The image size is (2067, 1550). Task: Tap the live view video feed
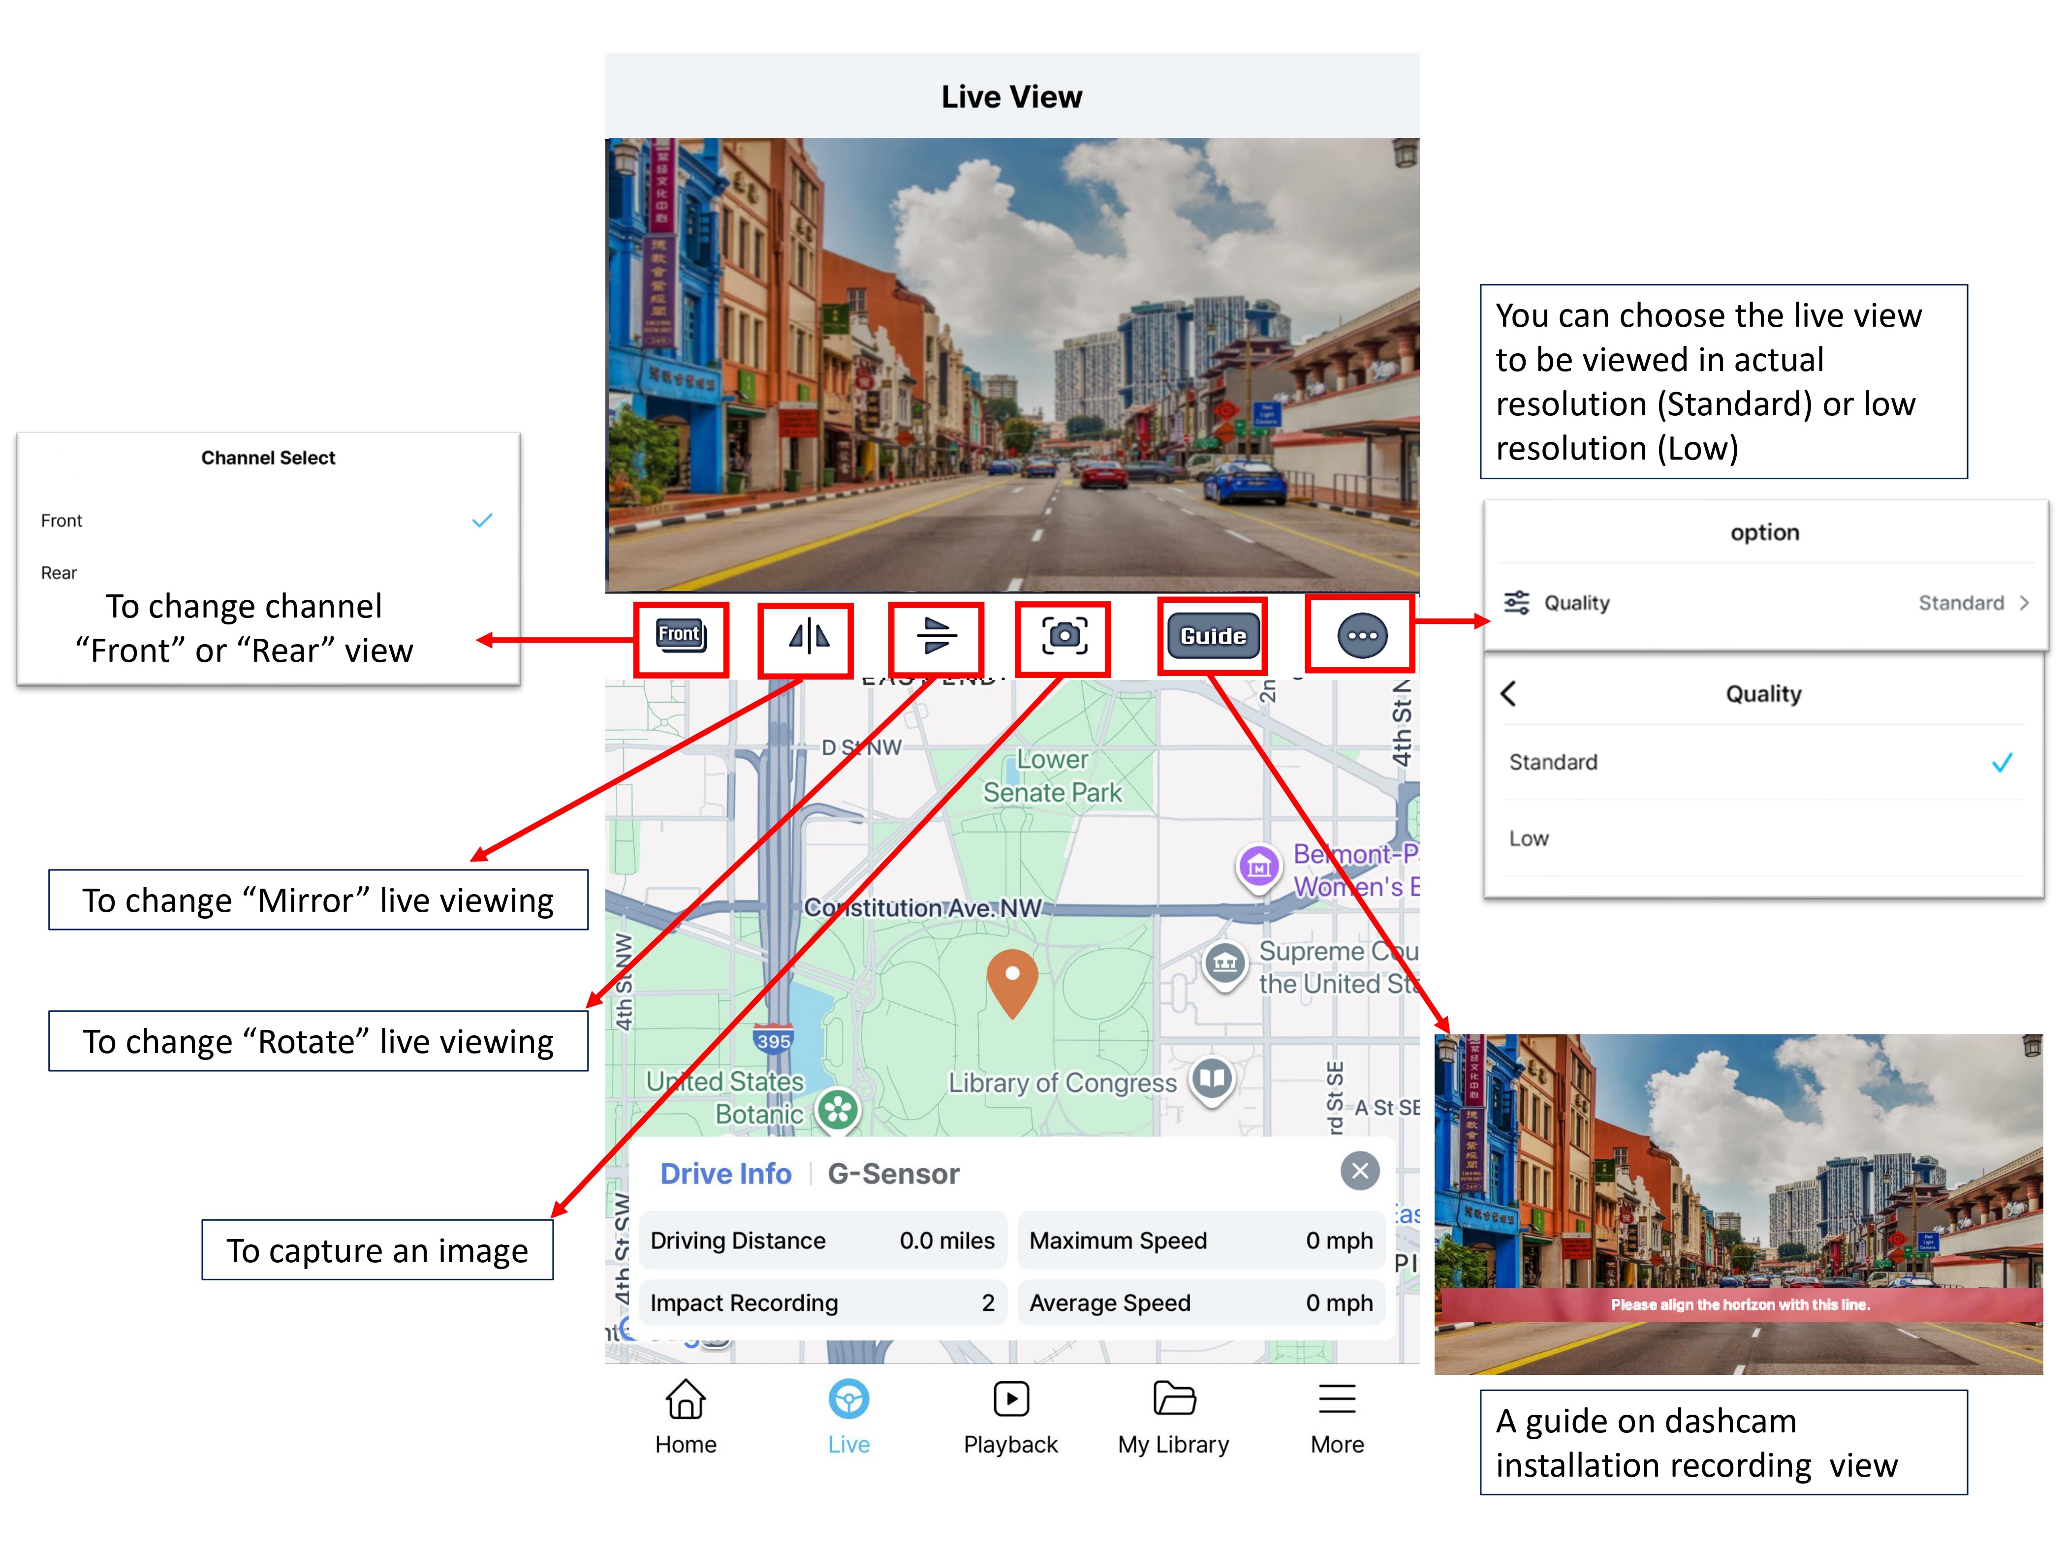(x=1012, y=365)
